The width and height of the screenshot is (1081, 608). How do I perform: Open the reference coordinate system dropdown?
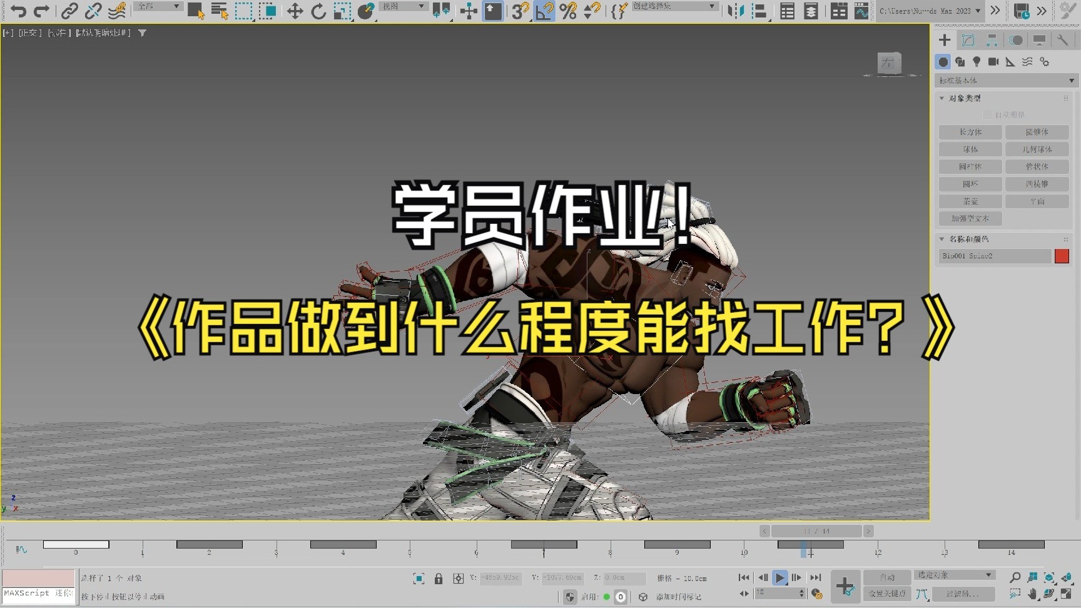403,6
